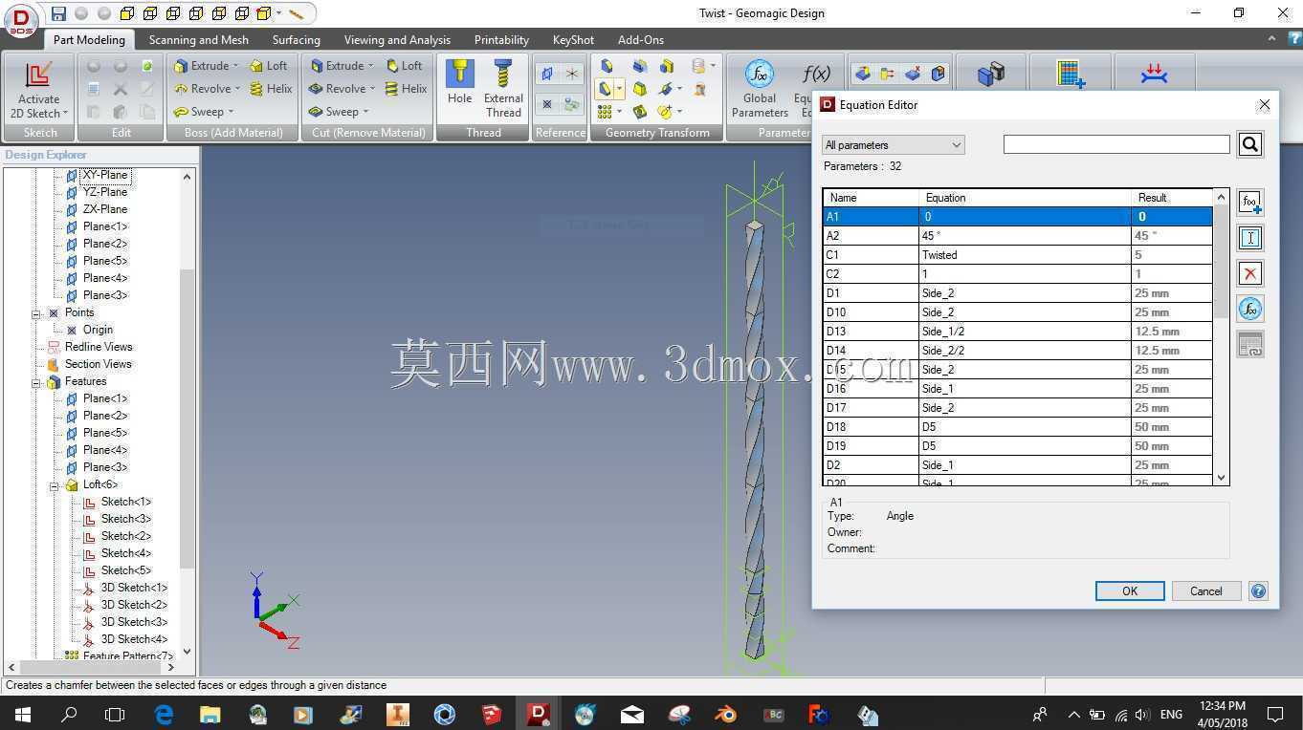Click the Hole thread tool

click(460, 83)
